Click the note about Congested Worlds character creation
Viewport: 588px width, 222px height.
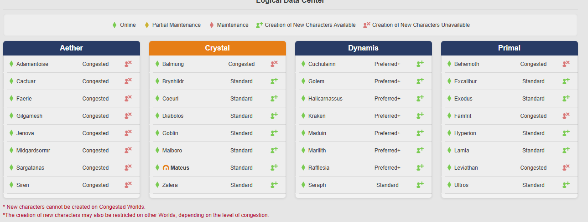74,207
